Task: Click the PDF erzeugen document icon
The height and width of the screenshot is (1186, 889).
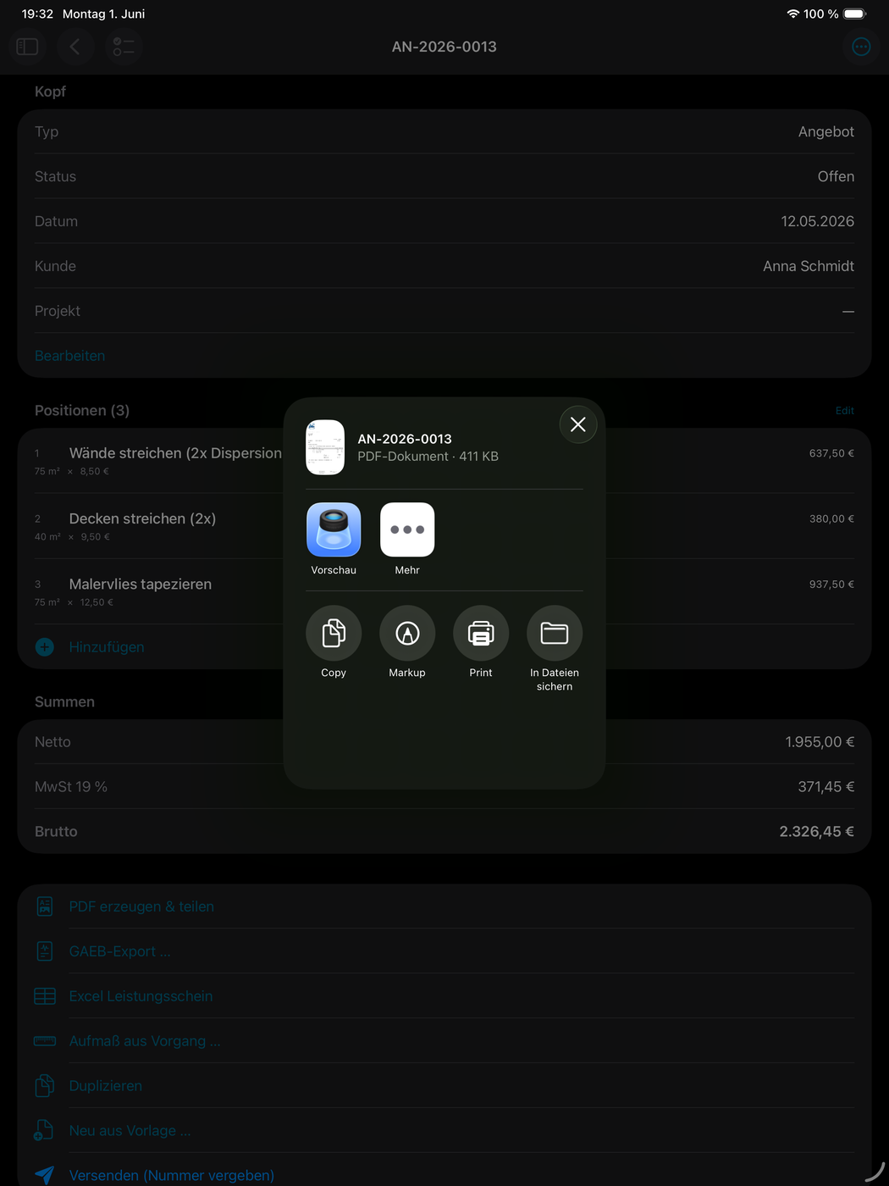Action: (45, 906)
